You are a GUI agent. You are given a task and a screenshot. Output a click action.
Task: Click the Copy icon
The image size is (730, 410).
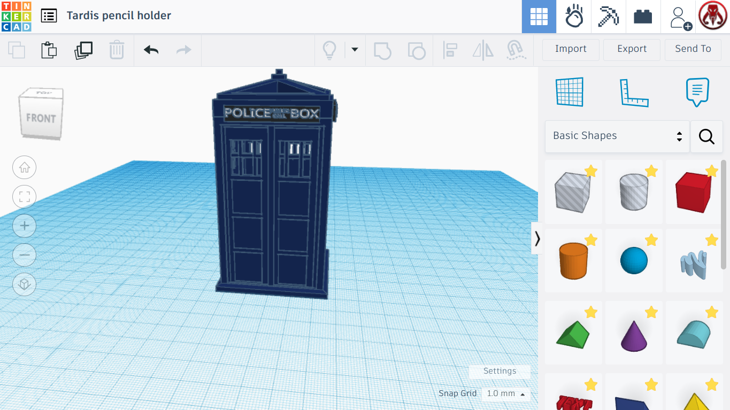coord(17,50)
